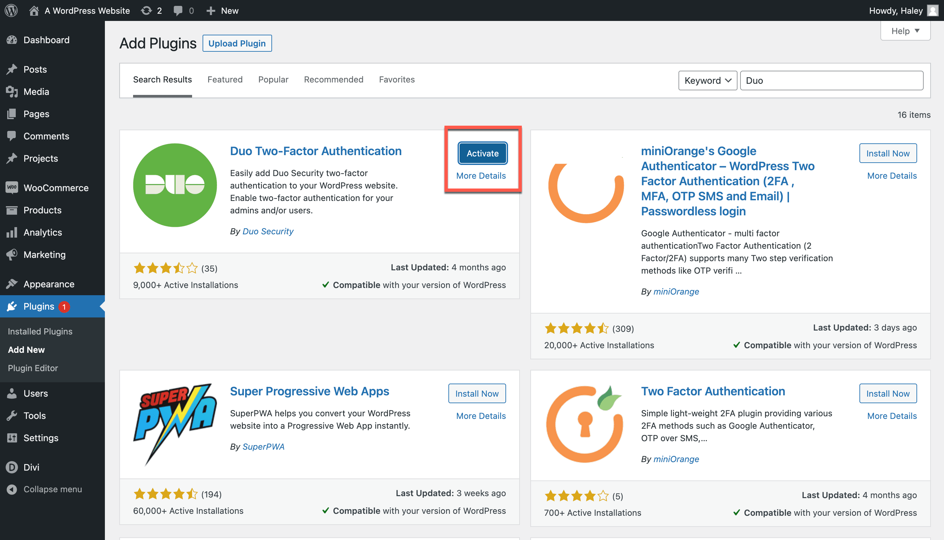944x540 pixels.
Task: Click the Divi sidebar icon
Action: click(11, 467)
